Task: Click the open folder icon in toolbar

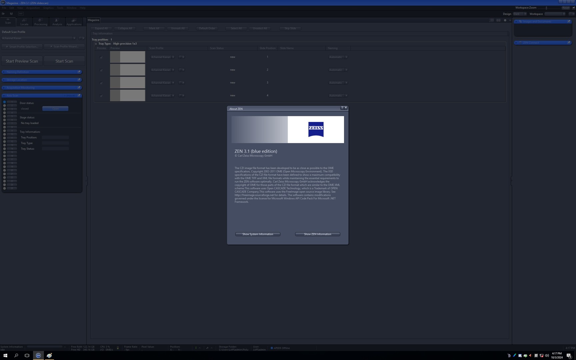Action: [3, 14]
